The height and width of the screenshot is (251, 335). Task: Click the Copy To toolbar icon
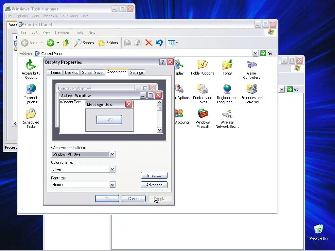(138, 43)
